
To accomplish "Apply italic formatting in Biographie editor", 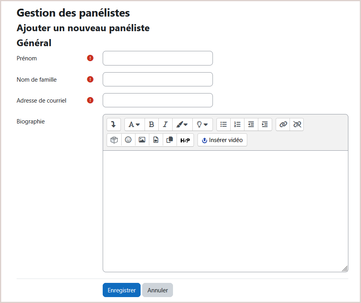I will click(165, 124).
